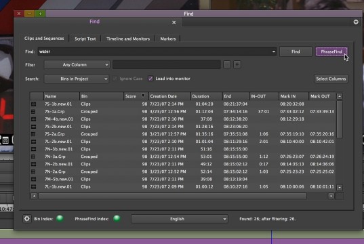Viewport: 364px width, 244px height.
Task: Open the Any Column filter dropdown
Action: 77,64
